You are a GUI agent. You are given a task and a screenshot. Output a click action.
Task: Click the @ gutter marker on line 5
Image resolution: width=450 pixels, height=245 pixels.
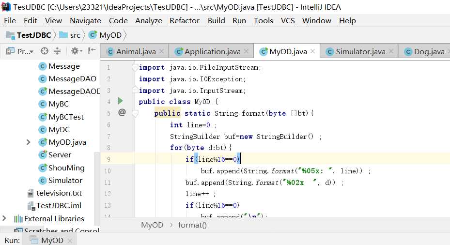122,112
